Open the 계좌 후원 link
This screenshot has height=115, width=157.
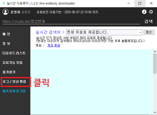(54, 45)
